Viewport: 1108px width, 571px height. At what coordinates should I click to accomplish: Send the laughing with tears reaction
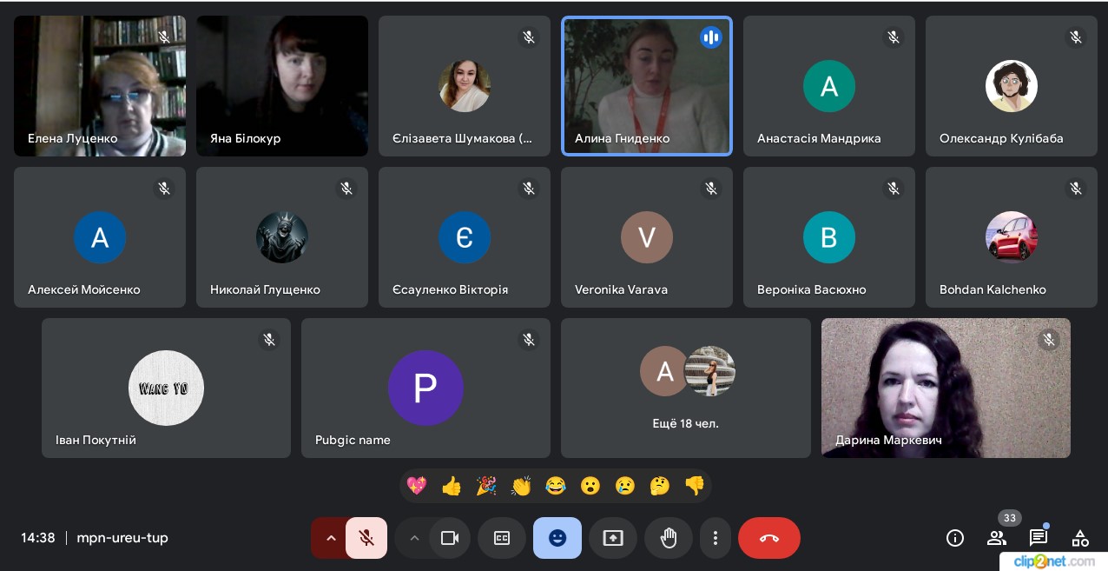(x=556, y=486)
